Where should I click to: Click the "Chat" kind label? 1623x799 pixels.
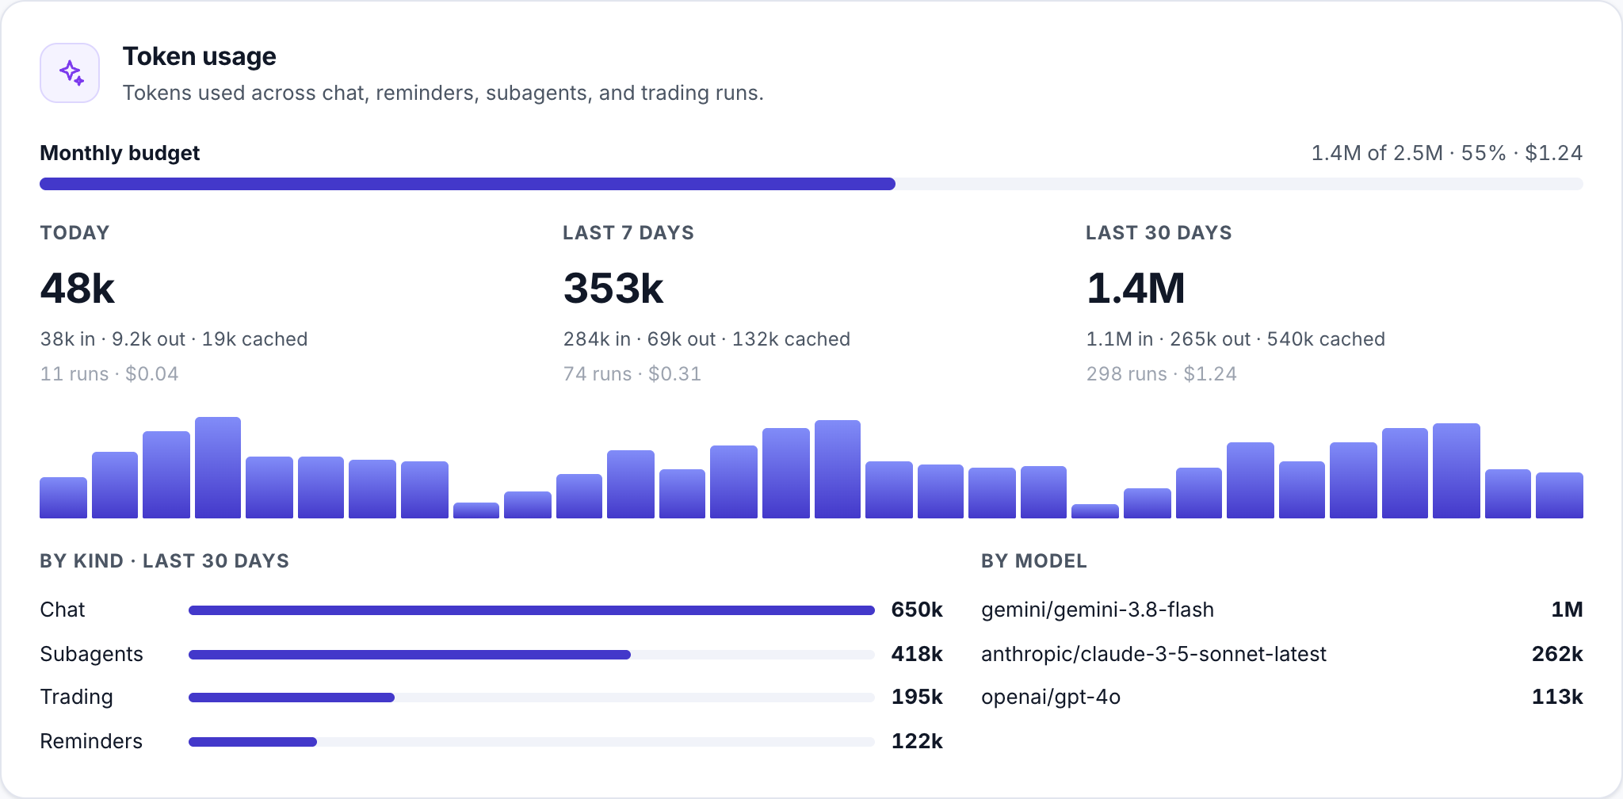click(62, 610)
